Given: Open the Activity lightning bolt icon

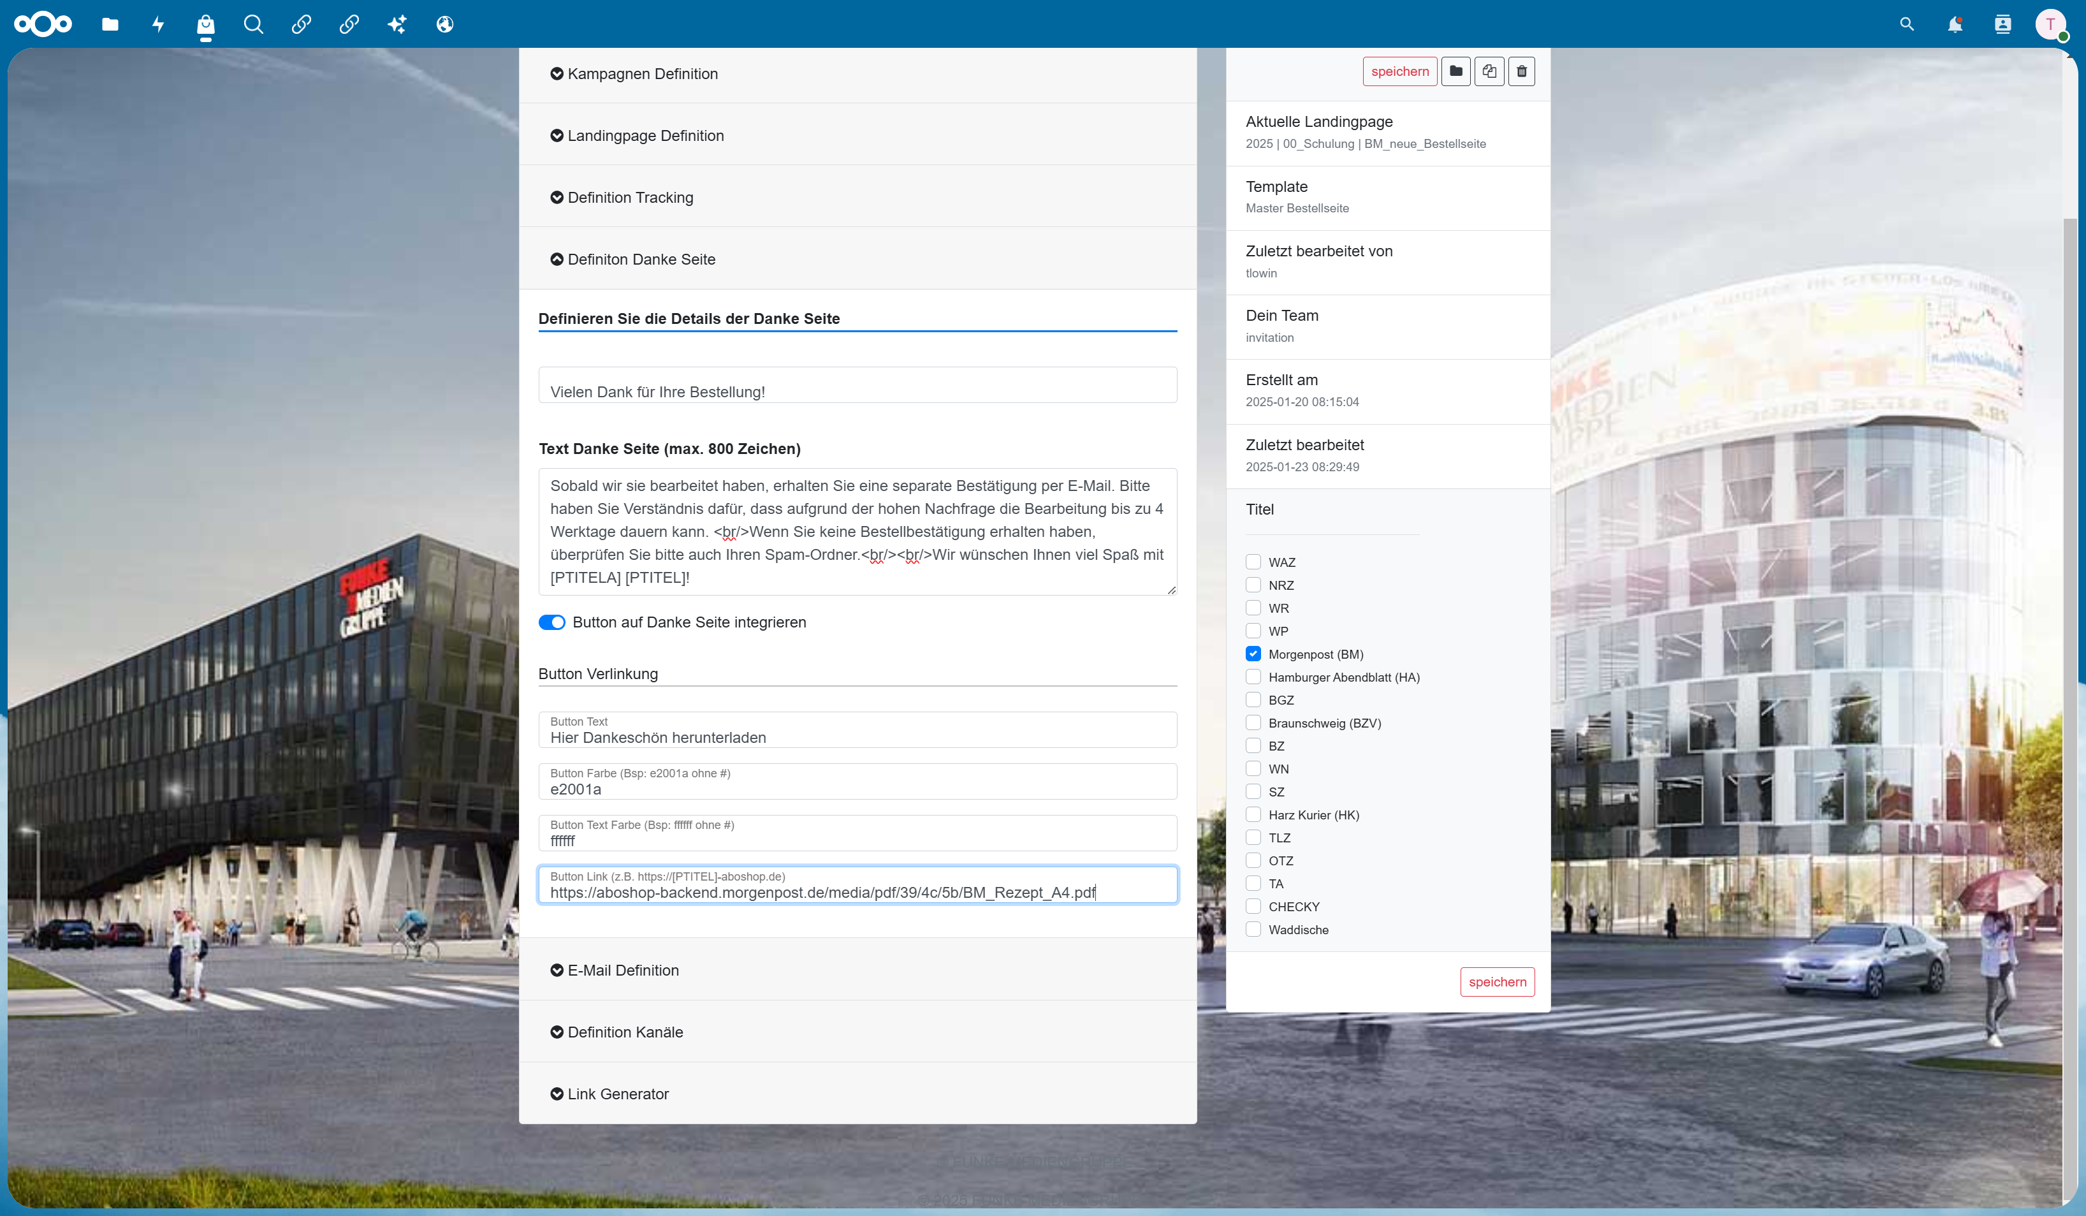Looking at the screenshot, I should (158, 24).
